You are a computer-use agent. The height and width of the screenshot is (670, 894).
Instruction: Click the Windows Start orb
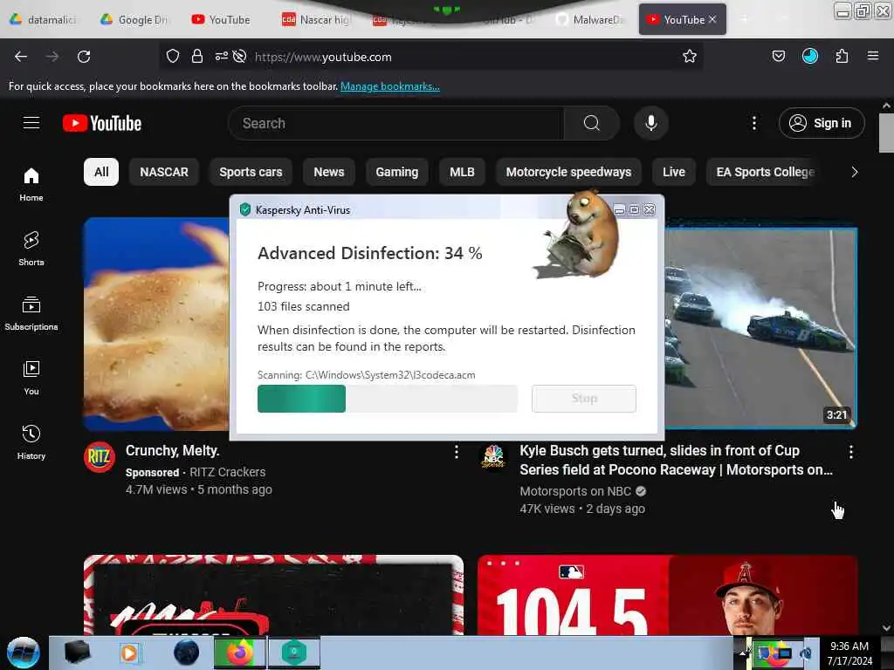[x=24, y=653]
